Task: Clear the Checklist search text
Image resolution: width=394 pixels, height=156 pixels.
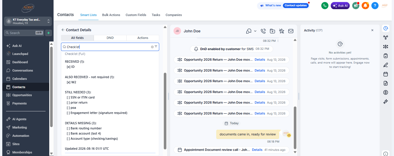Action: coord(152,47)
